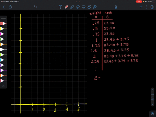Choose the light purple pen preset
This screenshot has height=117, width=156.
point(3,65)
